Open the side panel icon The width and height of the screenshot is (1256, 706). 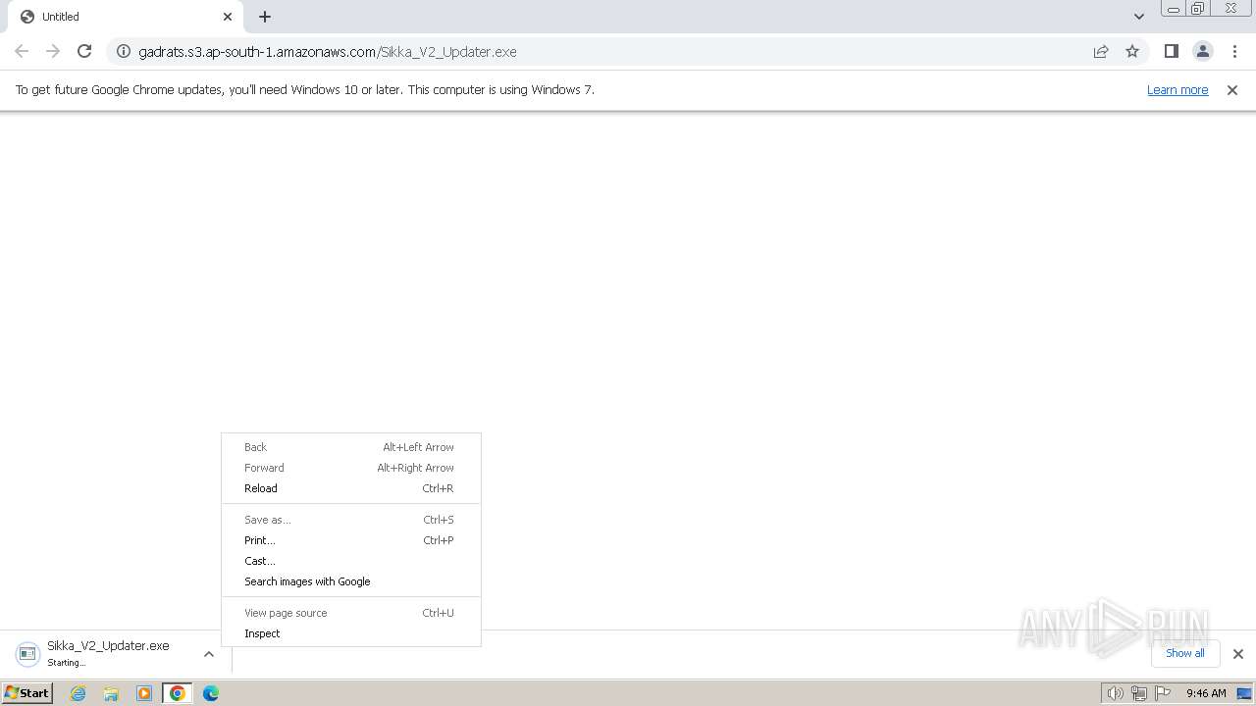(x=1171, y=51)
